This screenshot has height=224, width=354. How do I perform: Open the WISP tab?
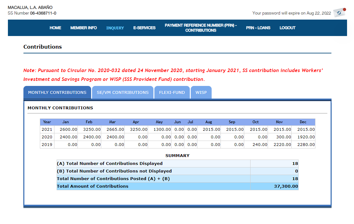pos(201,93)
